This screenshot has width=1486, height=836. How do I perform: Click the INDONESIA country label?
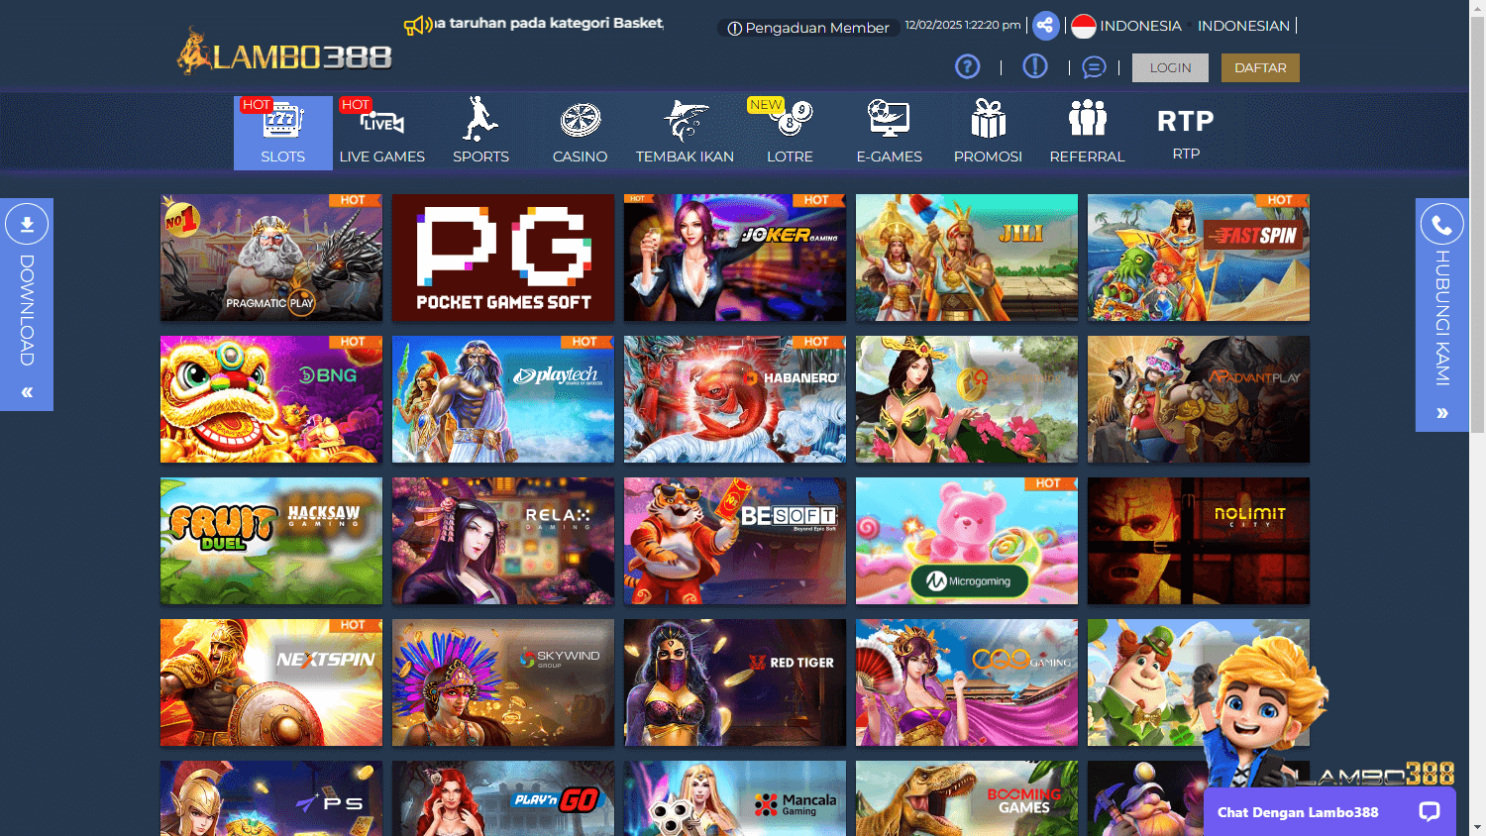pyautogui.click(x=1140, y=26)
